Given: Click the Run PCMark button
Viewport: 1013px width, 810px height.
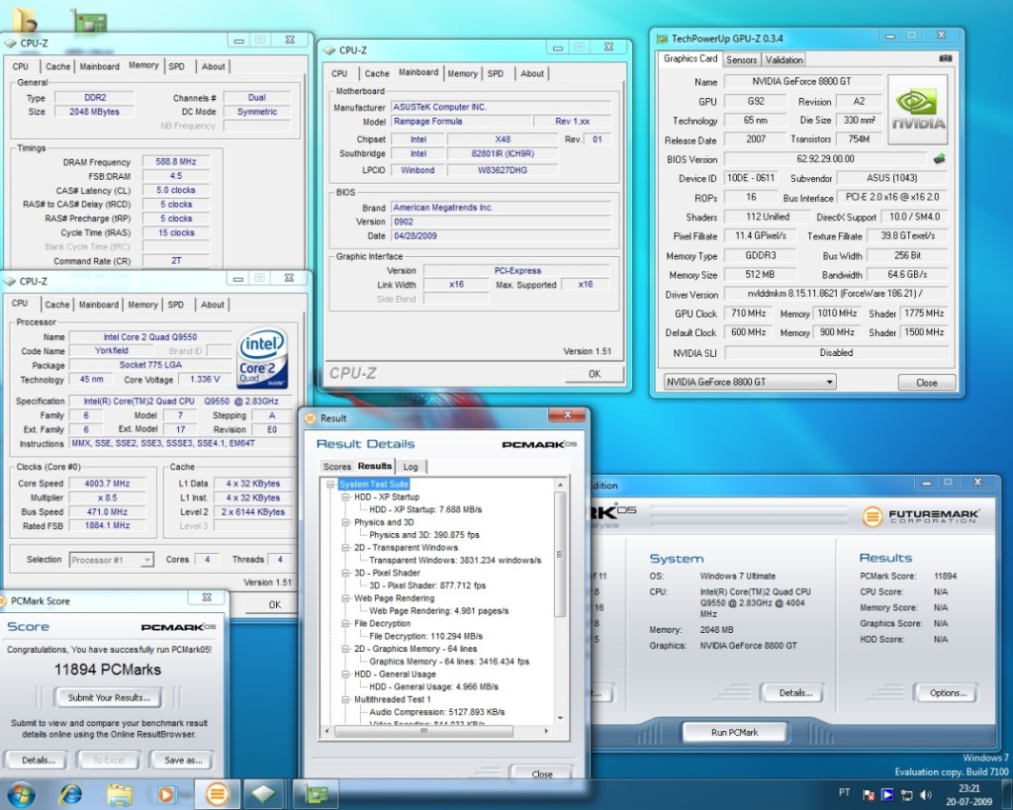Looking at the screenshot, I should (735, 733).
